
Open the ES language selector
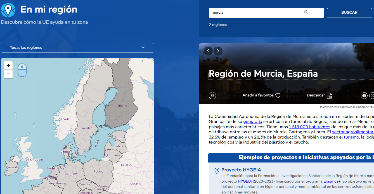point(212,96)
